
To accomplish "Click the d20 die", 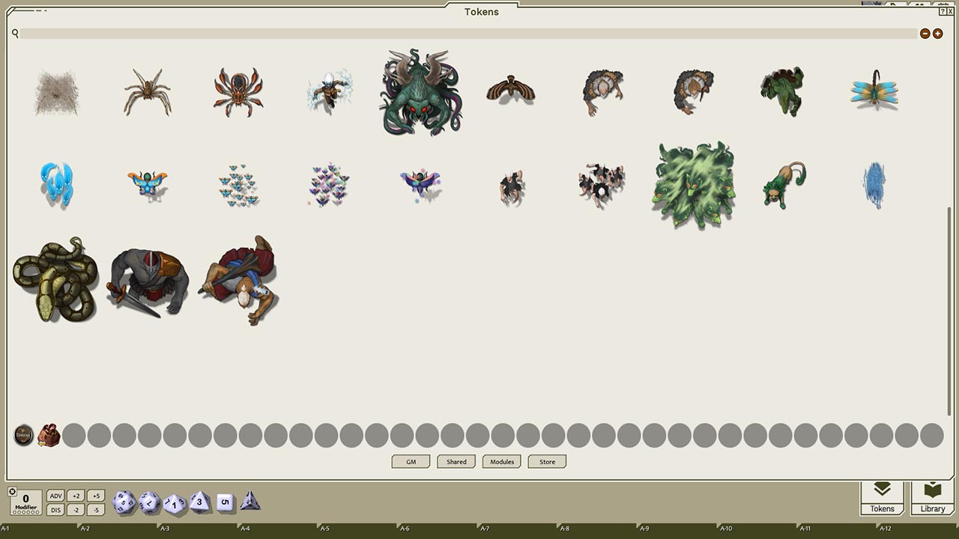I will click(124, 502).
